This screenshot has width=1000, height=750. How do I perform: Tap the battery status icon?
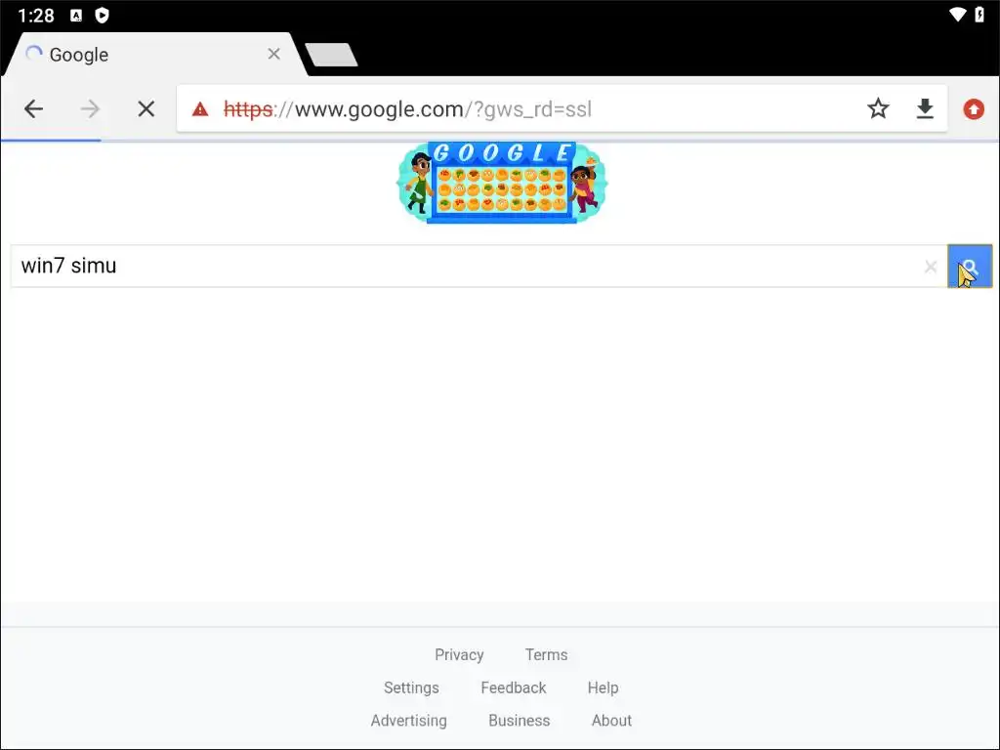tap(979, 15)
